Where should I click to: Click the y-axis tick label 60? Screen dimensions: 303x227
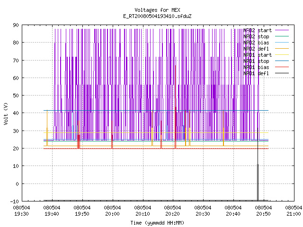16,78
